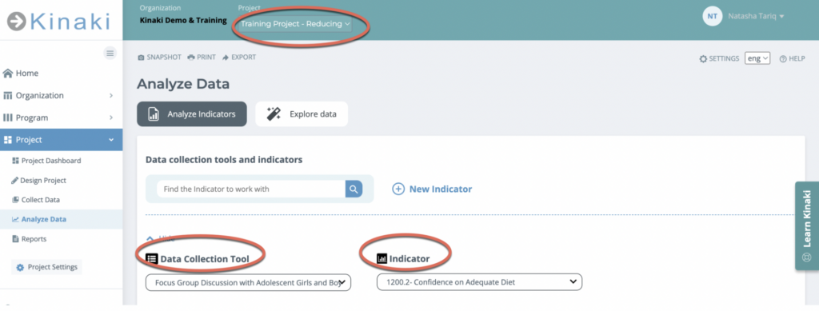Click the Analyze Data page heading
The width and height of the screenshot is (819, 311).
183,84
